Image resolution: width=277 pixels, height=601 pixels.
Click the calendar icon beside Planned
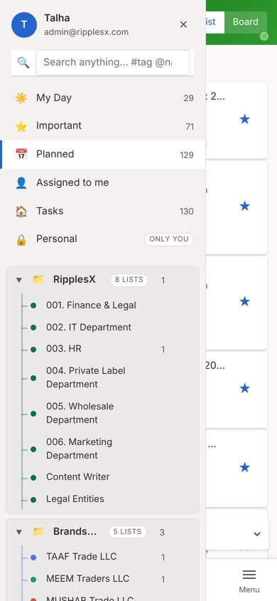pyautogui.click(x=21, y=155)
